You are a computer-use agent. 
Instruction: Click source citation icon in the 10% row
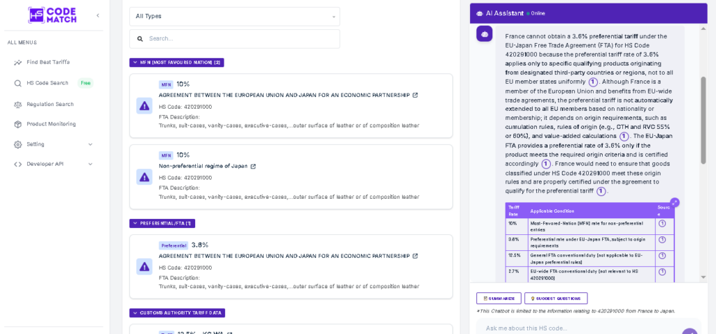tap(662, 223)
